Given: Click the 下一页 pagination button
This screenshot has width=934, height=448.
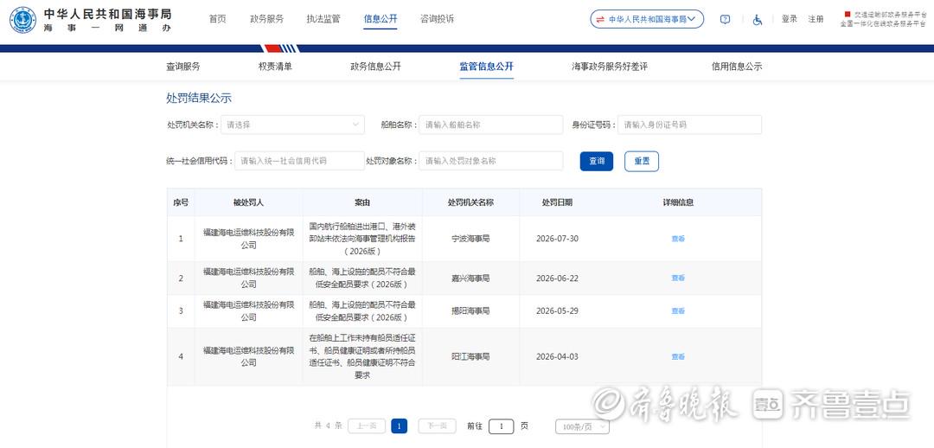Looking at the screenshot, I should (x=437, y=426).
